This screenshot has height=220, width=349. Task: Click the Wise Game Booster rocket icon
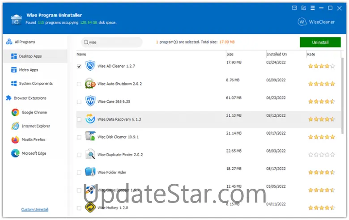point(90,190)
